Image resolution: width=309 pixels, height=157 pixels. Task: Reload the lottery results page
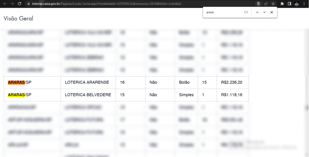click(x=20, y=4)
